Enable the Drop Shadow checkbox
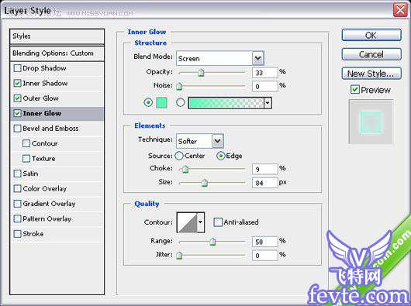Image resolution: width=411 pixels, height=306 pixels. click(x=17, y=68)
